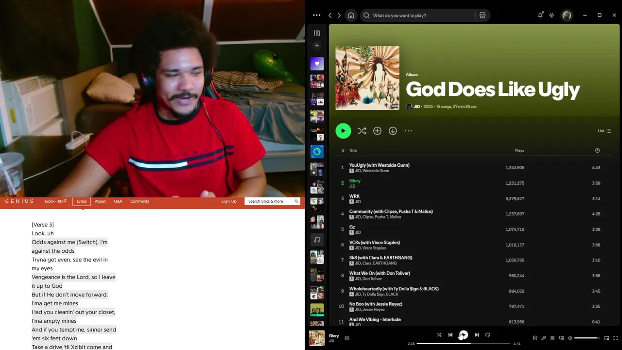Select track What We On (with Don Toliver)
Screen dimensions: 622x350
pyautogui.click(x=474, y=276)
